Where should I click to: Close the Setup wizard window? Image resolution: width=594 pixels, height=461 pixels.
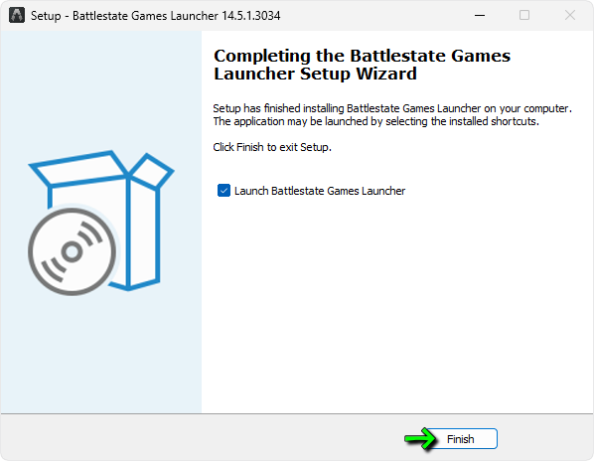tap(570, 16)
